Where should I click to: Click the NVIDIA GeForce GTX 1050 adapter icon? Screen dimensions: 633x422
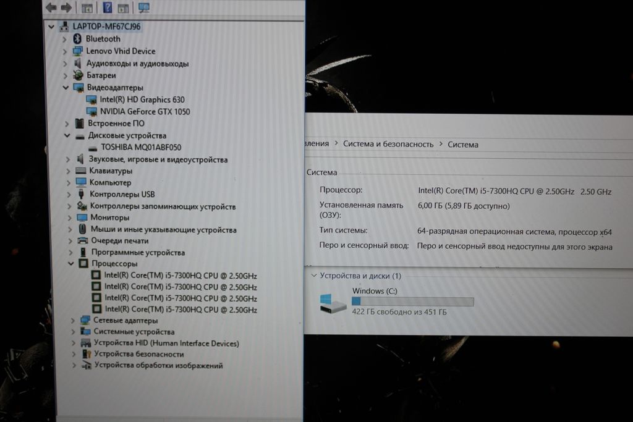(92, 111)
